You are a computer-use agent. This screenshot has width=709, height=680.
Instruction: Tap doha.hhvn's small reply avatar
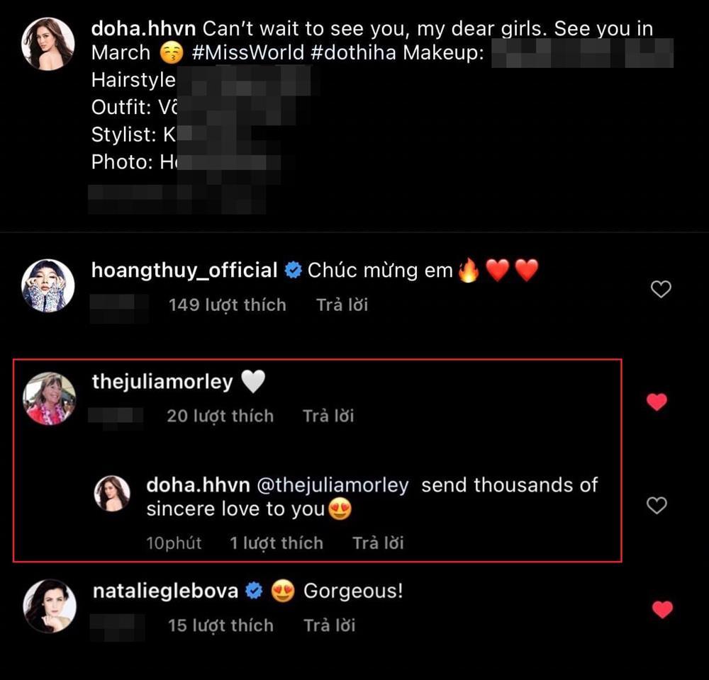click(x=113, y=493)
